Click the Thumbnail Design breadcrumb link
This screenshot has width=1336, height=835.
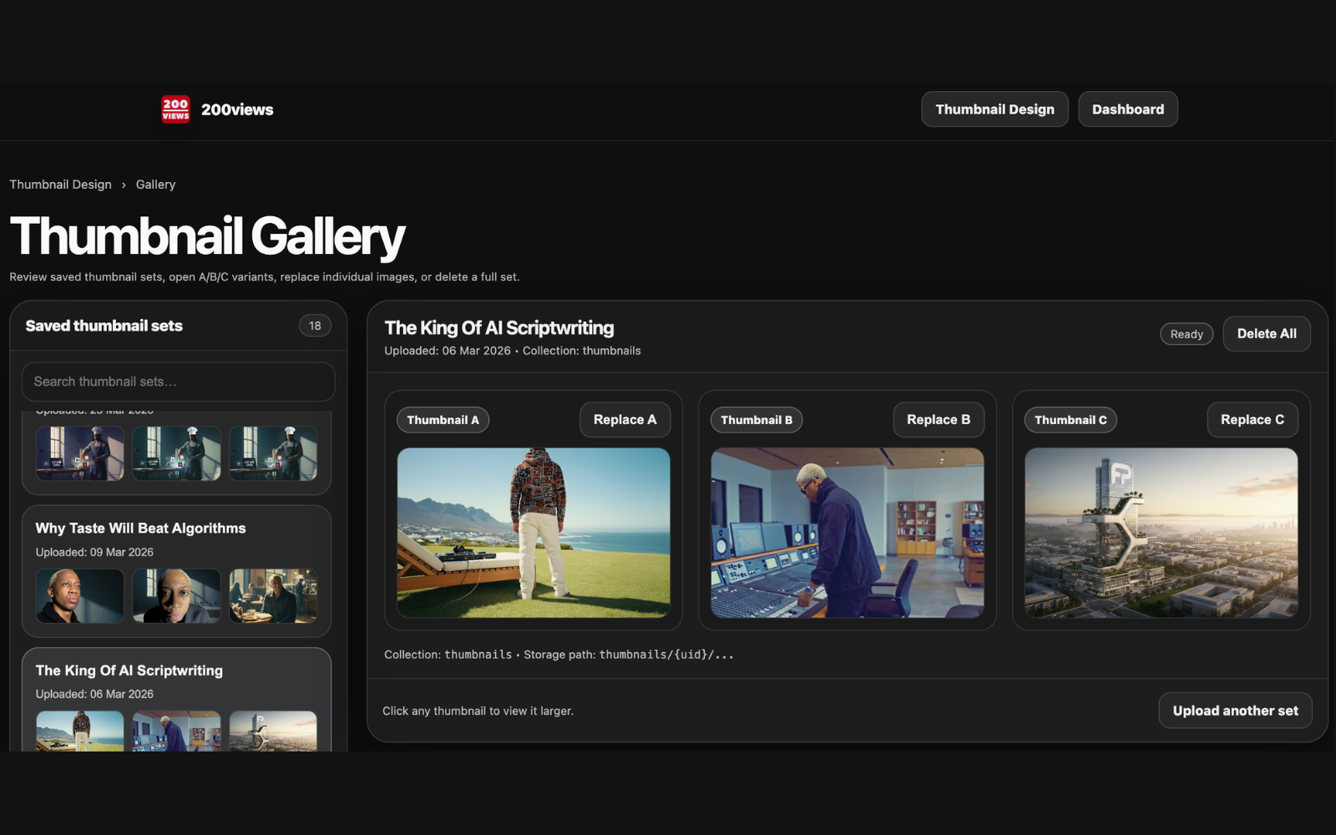(60, 184)
